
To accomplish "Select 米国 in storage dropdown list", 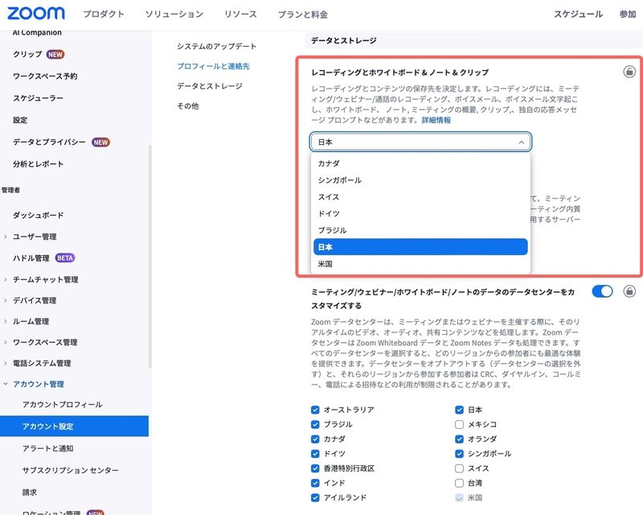I will click(x=420, y=264).
